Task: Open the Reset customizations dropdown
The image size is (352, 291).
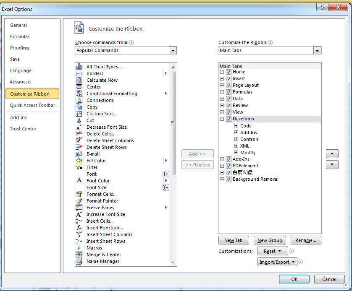Action: 273,251
